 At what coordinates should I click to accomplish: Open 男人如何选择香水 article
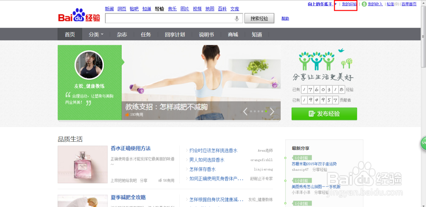207,160
